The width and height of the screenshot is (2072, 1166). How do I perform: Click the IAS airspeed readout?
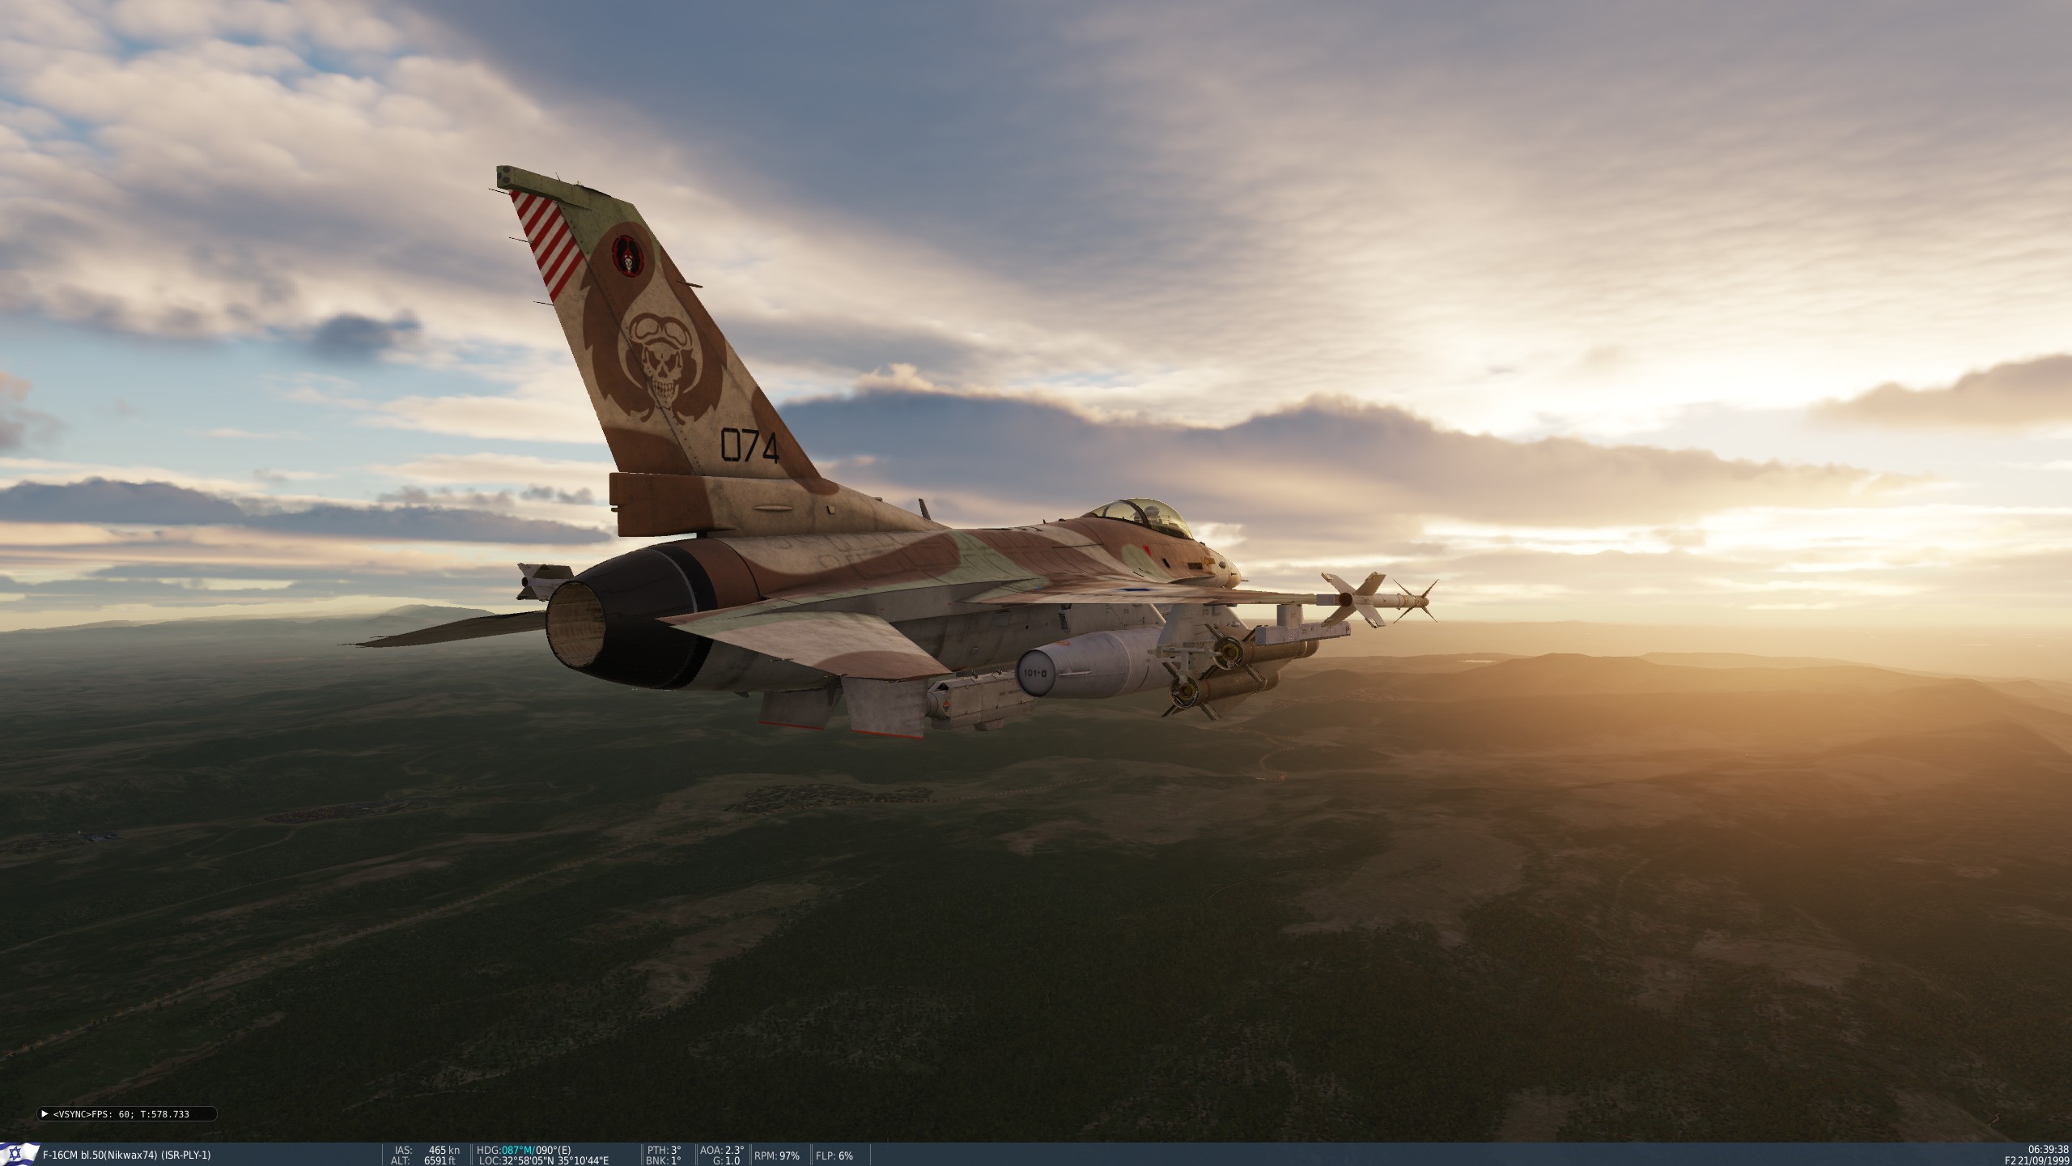coord(427,1150)
